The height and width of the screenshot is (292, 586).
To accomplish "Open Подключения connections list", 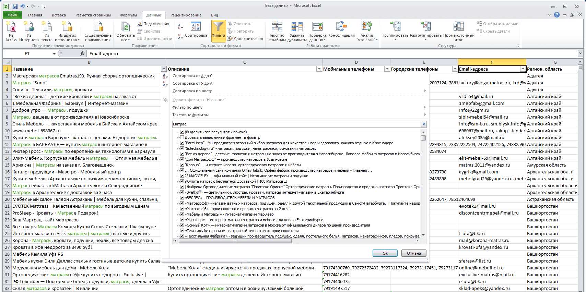I will pyautogui.click(x=153, y=24).
